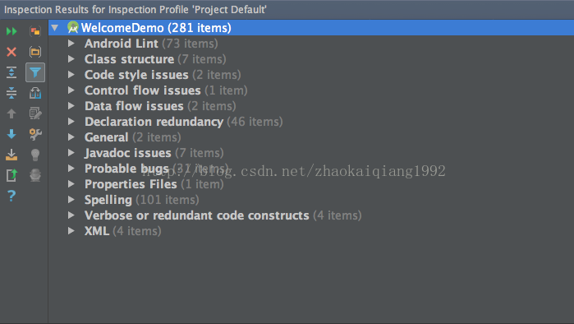Expand the XML category arrow
This screenshot has height=324, width=574.
[71, 231]
